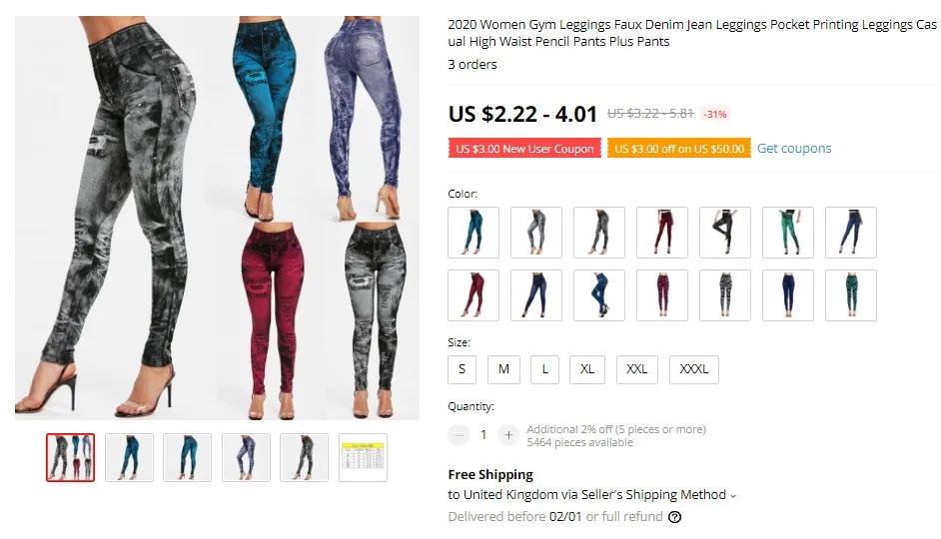This screenshot has height=539, width=941.
Task: View the purple-blue leggings thumbnail image
Action: pos(246,457)
